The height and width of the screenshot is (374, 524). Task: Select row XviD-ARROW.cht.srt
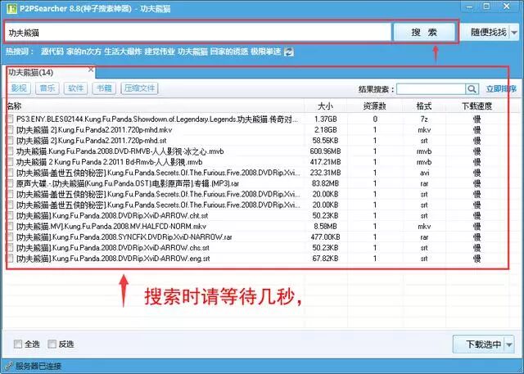(255, 215)
